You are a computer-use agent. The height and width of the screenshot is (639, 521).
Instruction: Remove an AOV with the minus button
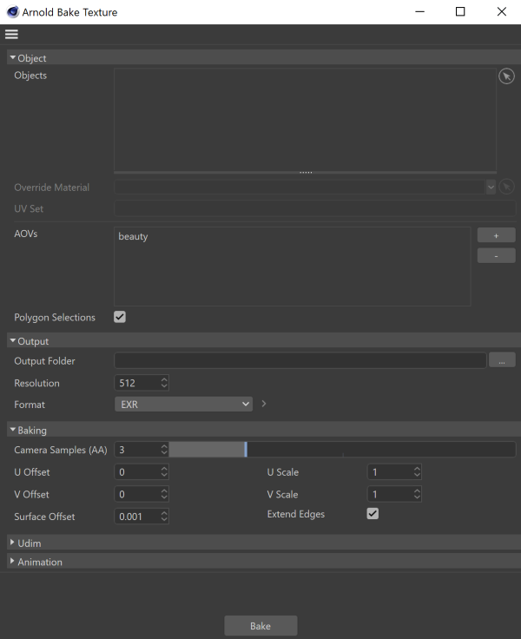(496, 256)
